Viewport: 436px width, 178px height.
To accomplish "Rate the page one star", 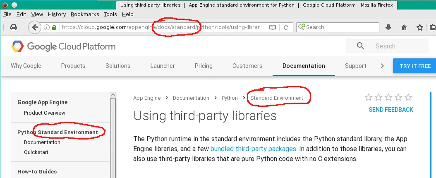I will point(369,97).
